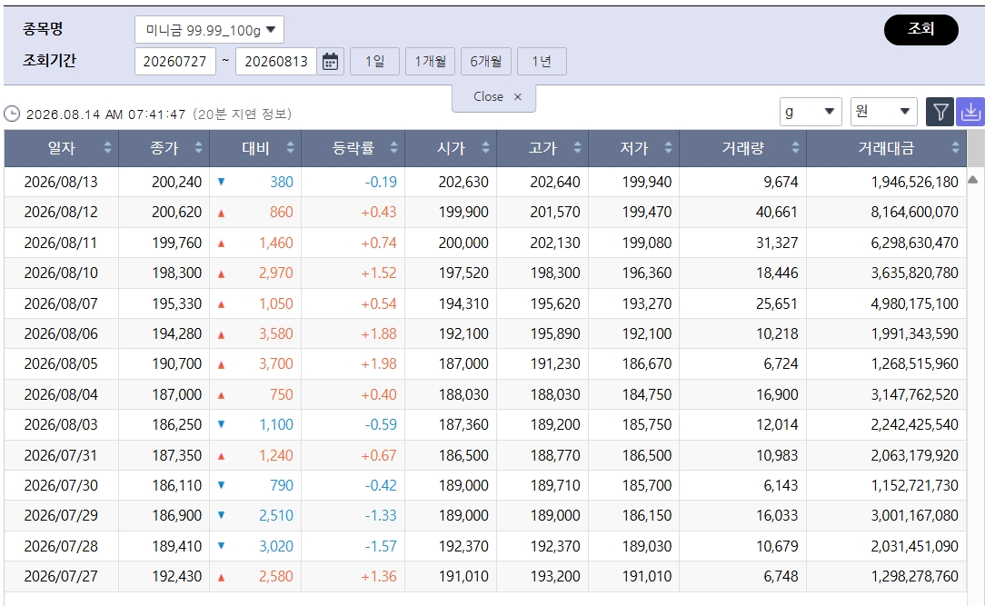Click low price 184,750
995x606 pixels.
[x=647, y=394]
